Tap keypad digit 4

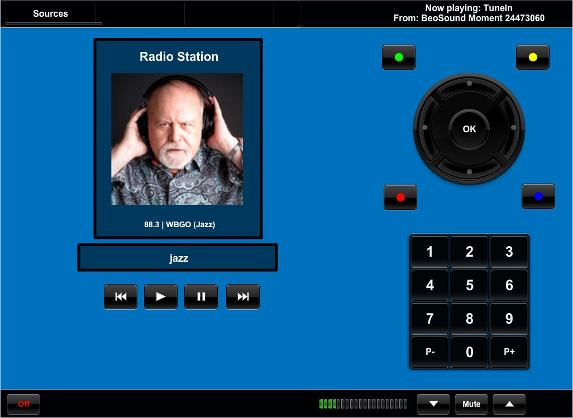tap(430, 285)
